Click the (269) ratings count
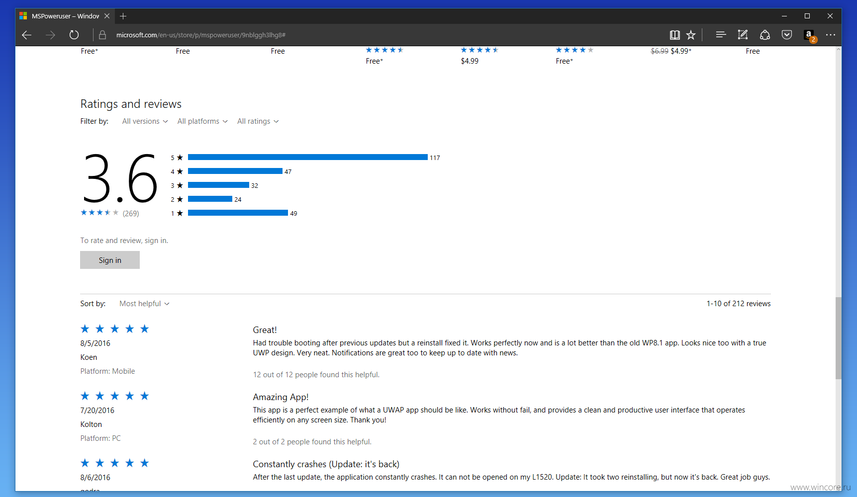This screenshot has height=497, width=857. (x=131, y=213)
